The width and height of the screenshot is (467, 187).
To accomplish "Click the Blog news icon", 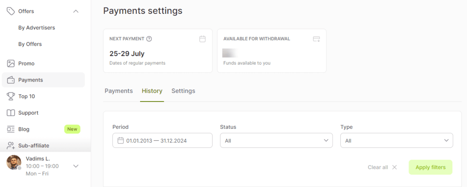I will 11,129.
